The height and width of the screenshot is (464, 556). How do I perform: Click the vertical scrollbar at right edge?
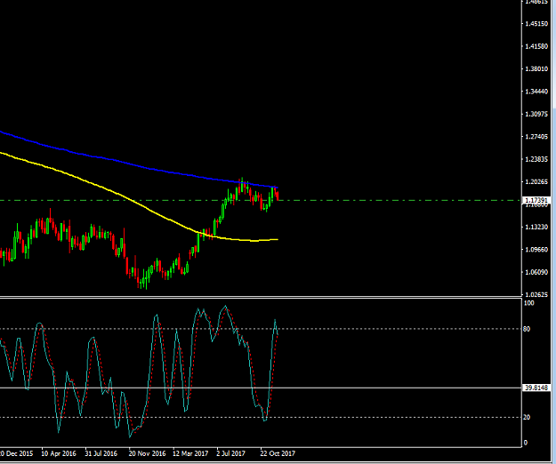pos(554,230)
